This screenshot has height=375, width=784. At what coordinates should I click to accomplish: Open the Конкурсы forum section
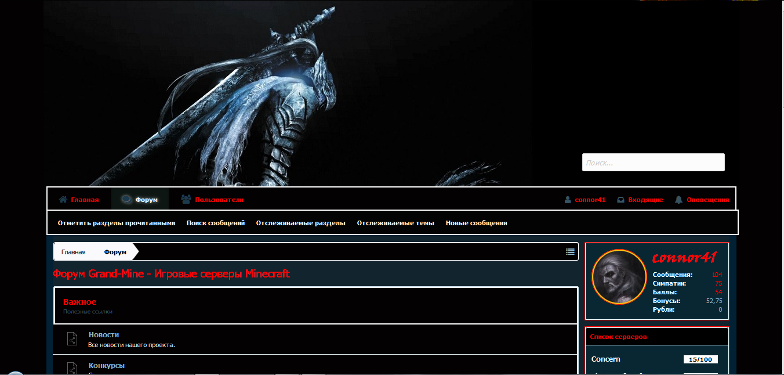coord(107,366)
